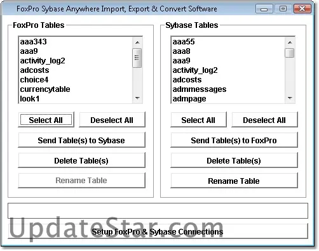This screenshot has height=251, width=319.
Task: Click FoxPro list scroll up arrow
Action: [137, 42]
